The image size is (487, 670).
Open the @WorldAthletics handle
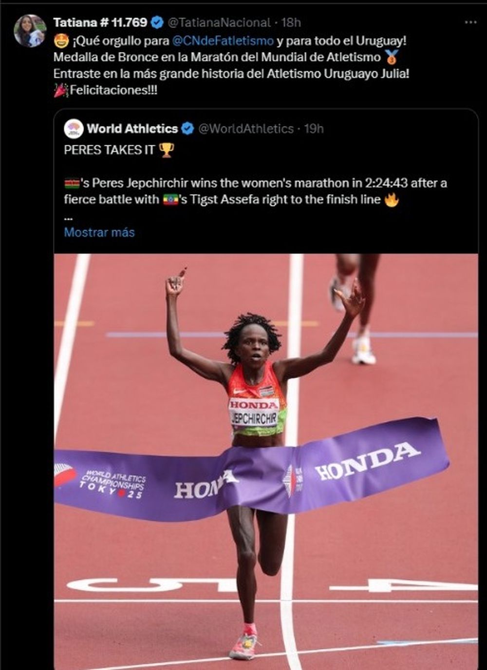pyautogui.click(x=246, y=129)
